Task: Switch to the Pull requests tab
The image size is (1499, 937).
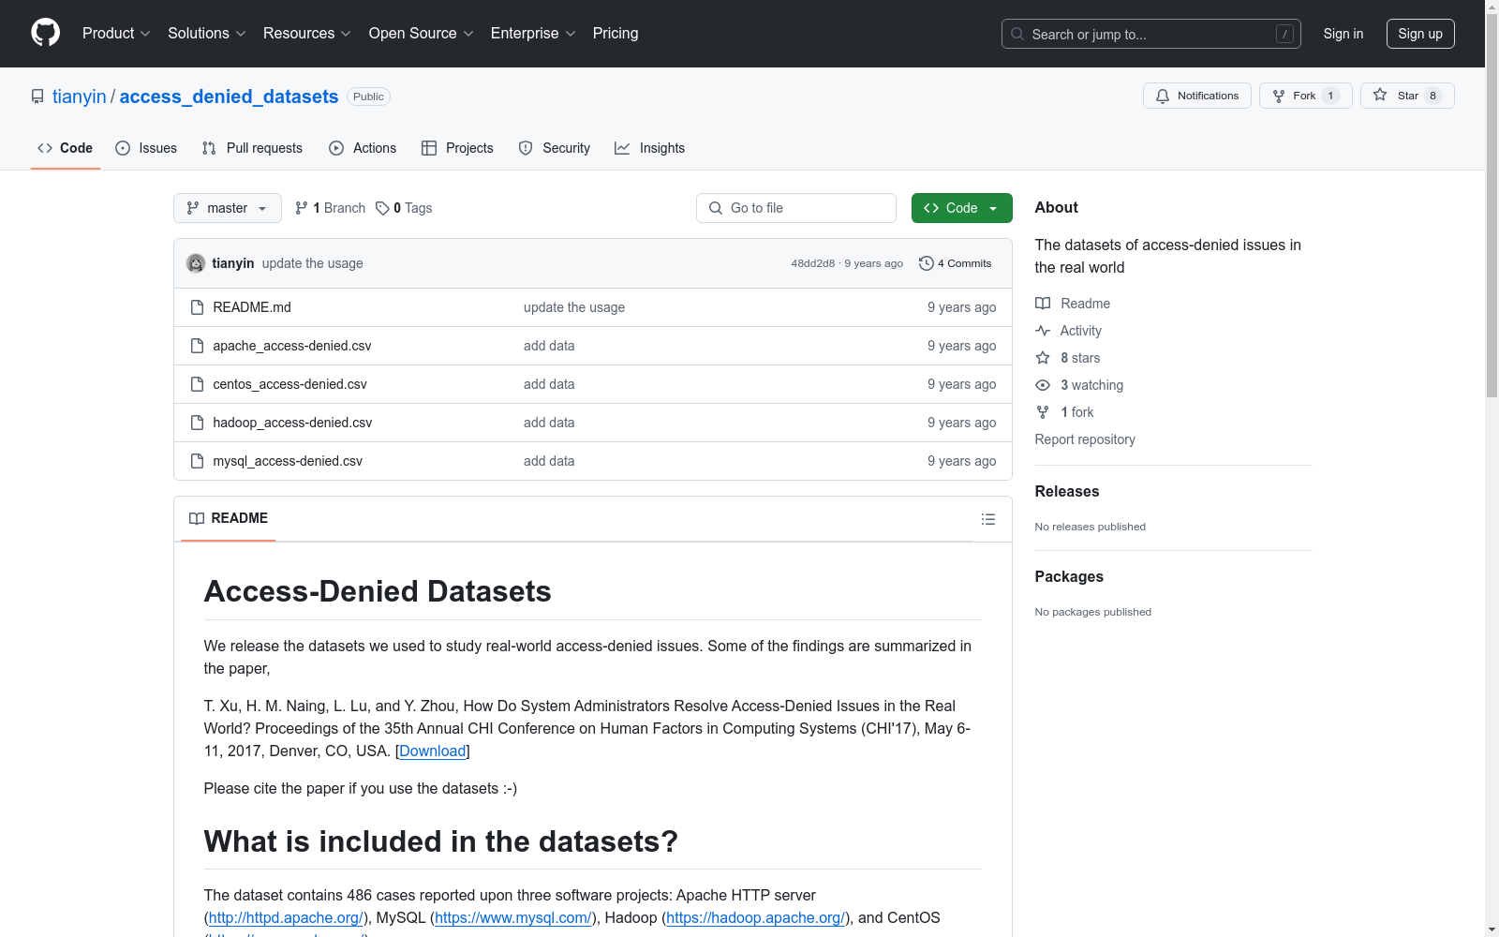Action: [252, 148]
